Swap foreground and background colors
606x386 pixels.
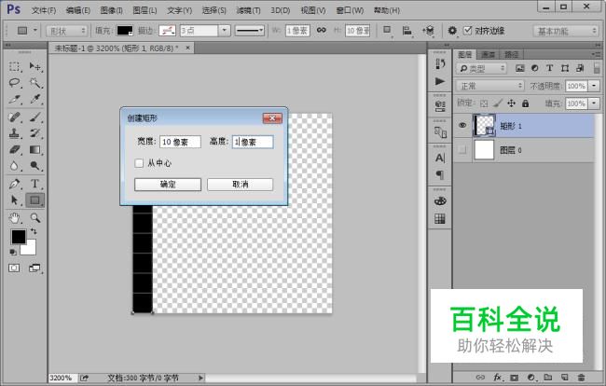(x=34, y=231)
